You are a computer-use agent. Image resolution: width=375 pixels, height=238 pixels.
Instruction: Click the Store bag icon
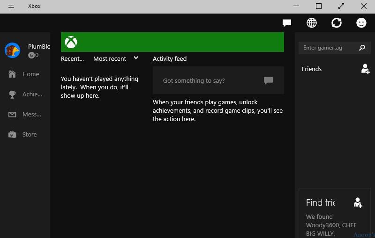[12, 135]
